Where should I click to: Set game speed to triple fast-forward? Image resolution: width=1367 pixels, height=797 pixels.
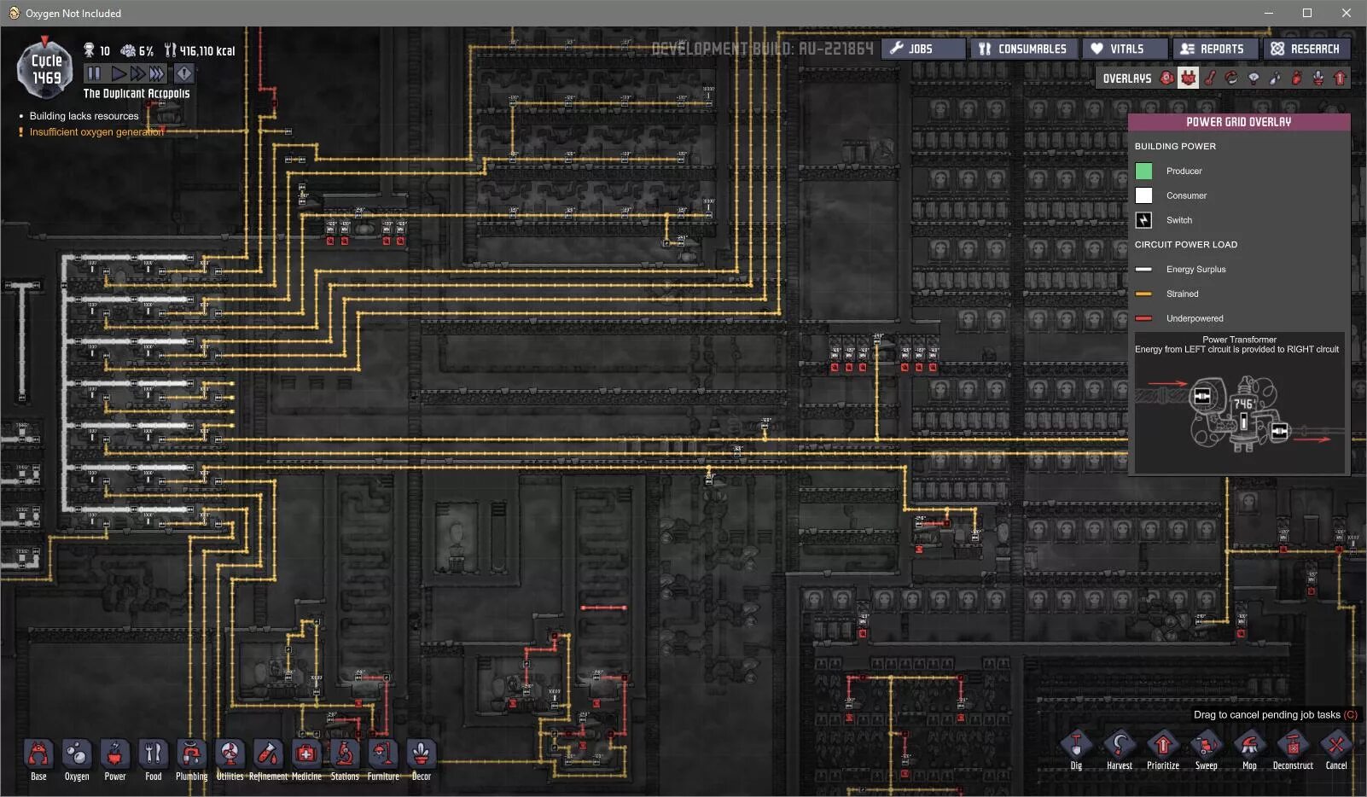pos(156,74)
